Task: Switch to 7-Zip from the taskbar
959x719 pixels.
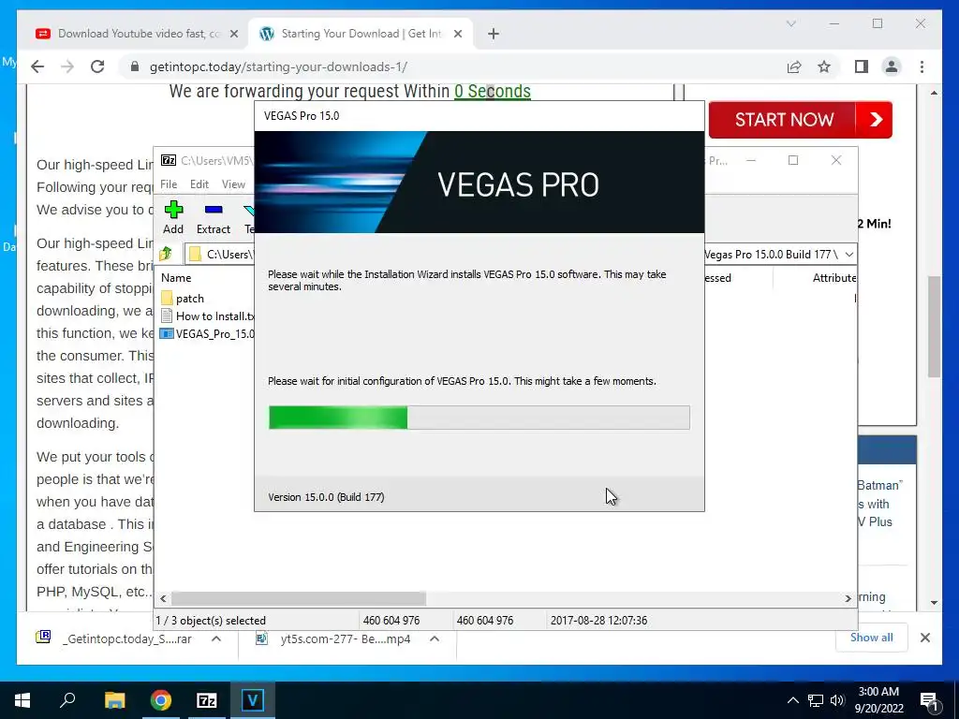Action: click(207, 700)
